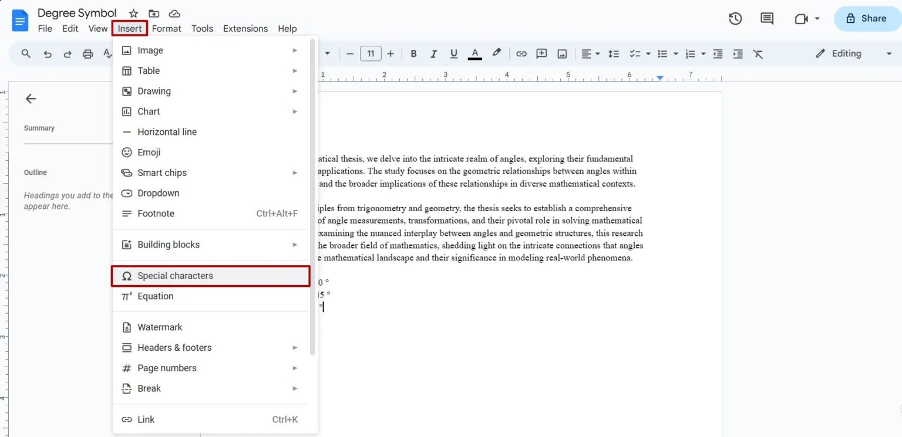Open the text color picker
Image resolution: width=902 pixels, height=437 pixels.
474,53
